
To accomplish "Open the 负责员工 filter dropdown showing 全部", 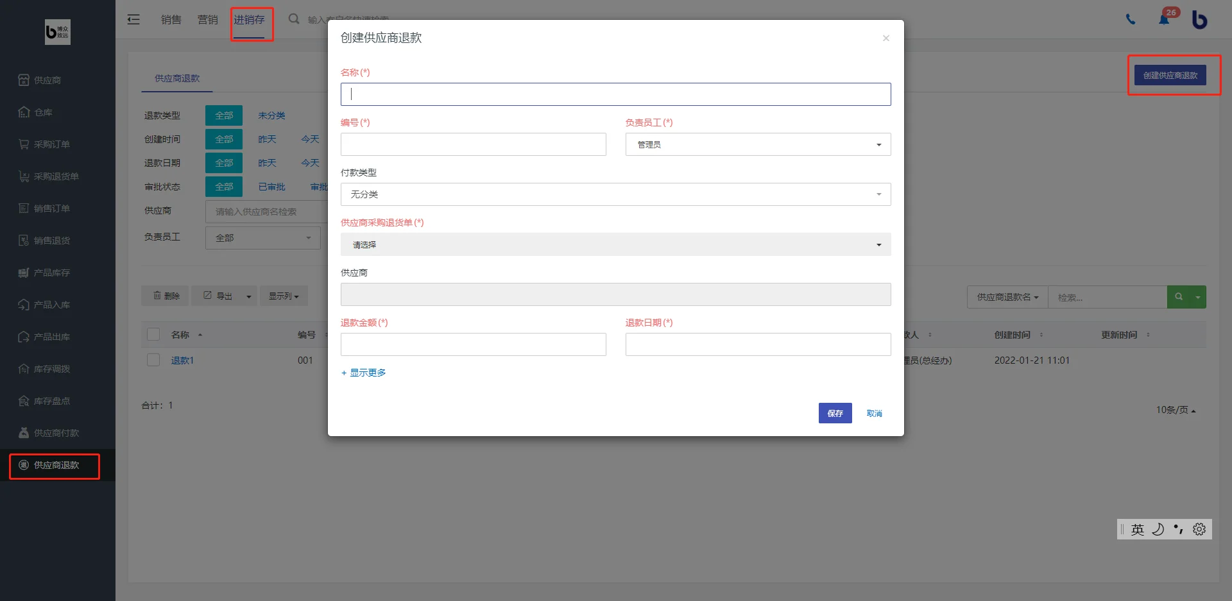I will pos(262,238).
